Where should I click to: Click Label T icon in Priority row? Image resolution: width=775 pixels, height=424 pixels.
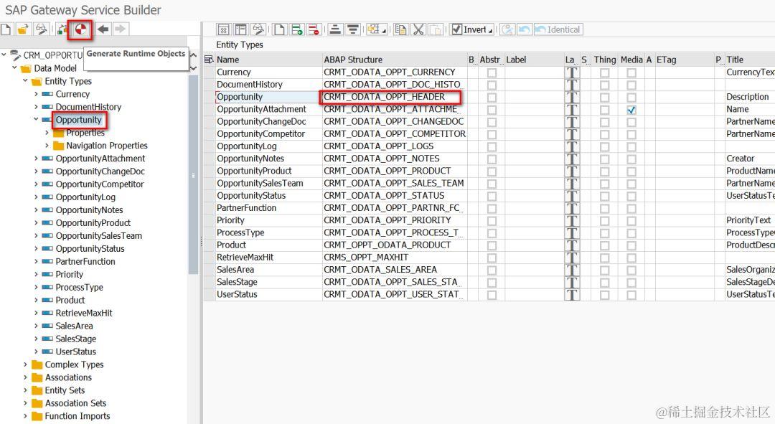(572, 221)
